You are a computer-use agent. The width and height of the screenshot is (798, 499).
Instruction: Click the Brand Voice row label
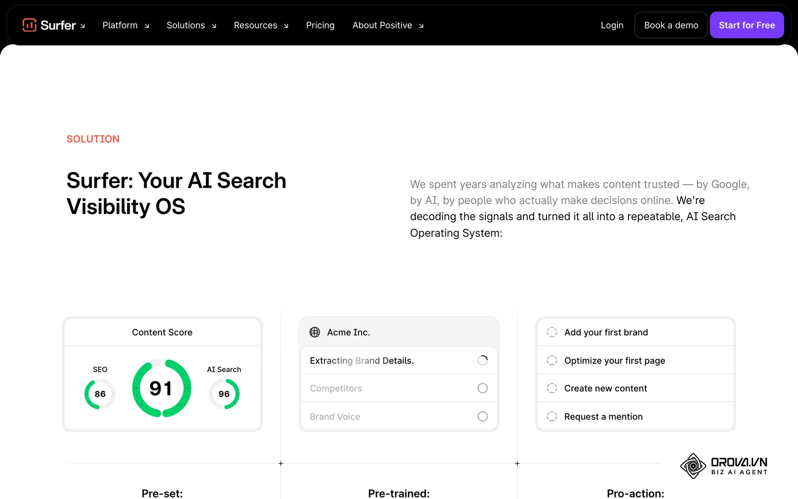point(335,417)
